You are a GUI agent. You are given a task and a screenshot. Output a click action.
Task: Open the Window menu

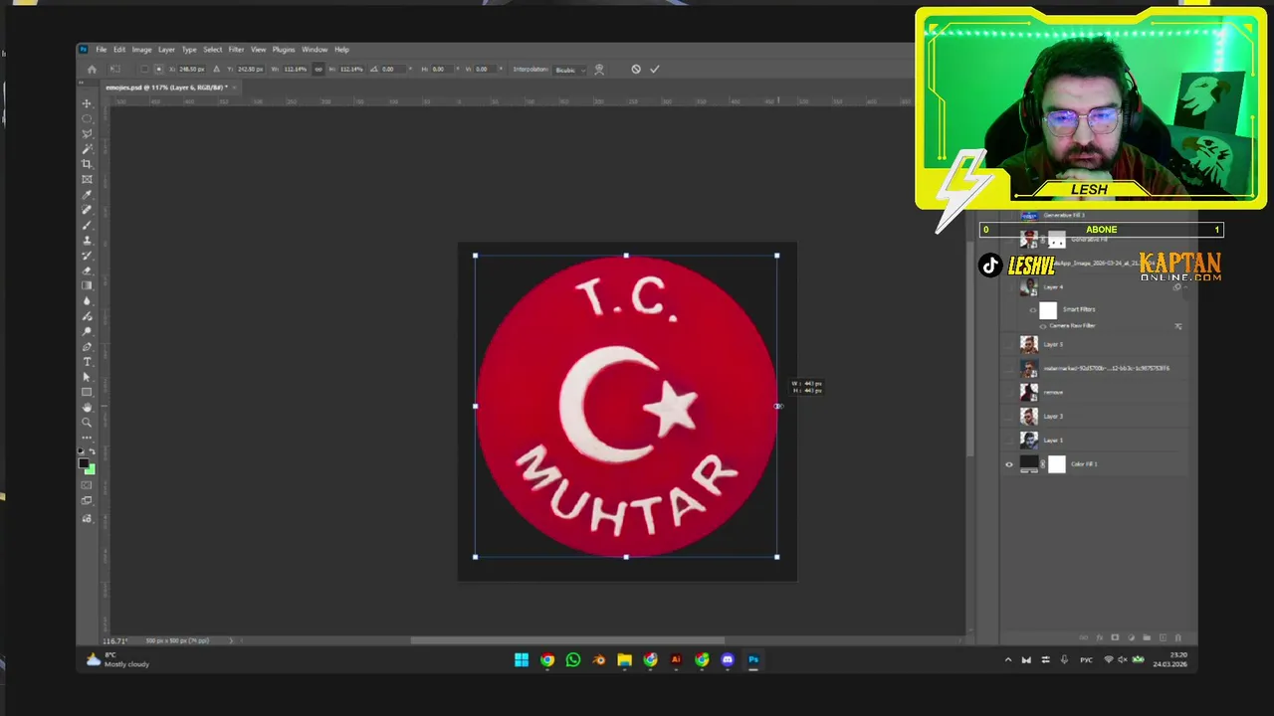click(x=315, y=50)
